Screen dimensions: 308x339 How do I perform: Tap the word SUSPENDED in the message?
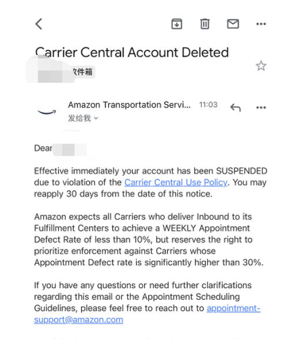click(242, 171)
